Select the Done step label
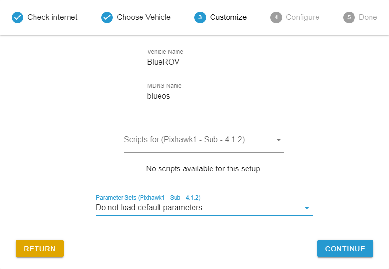Viewport: 389px width, 269px height. coord(368,17)
